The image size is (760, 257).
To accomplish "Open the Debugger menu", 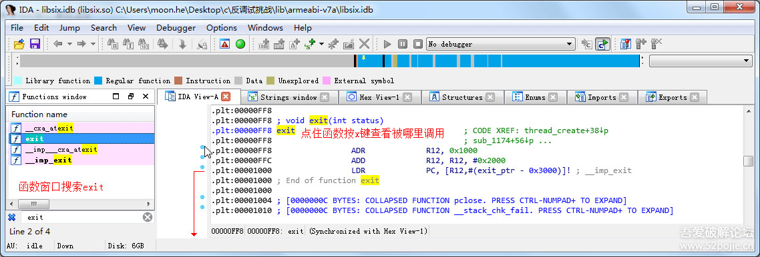I will click(176, 27).
